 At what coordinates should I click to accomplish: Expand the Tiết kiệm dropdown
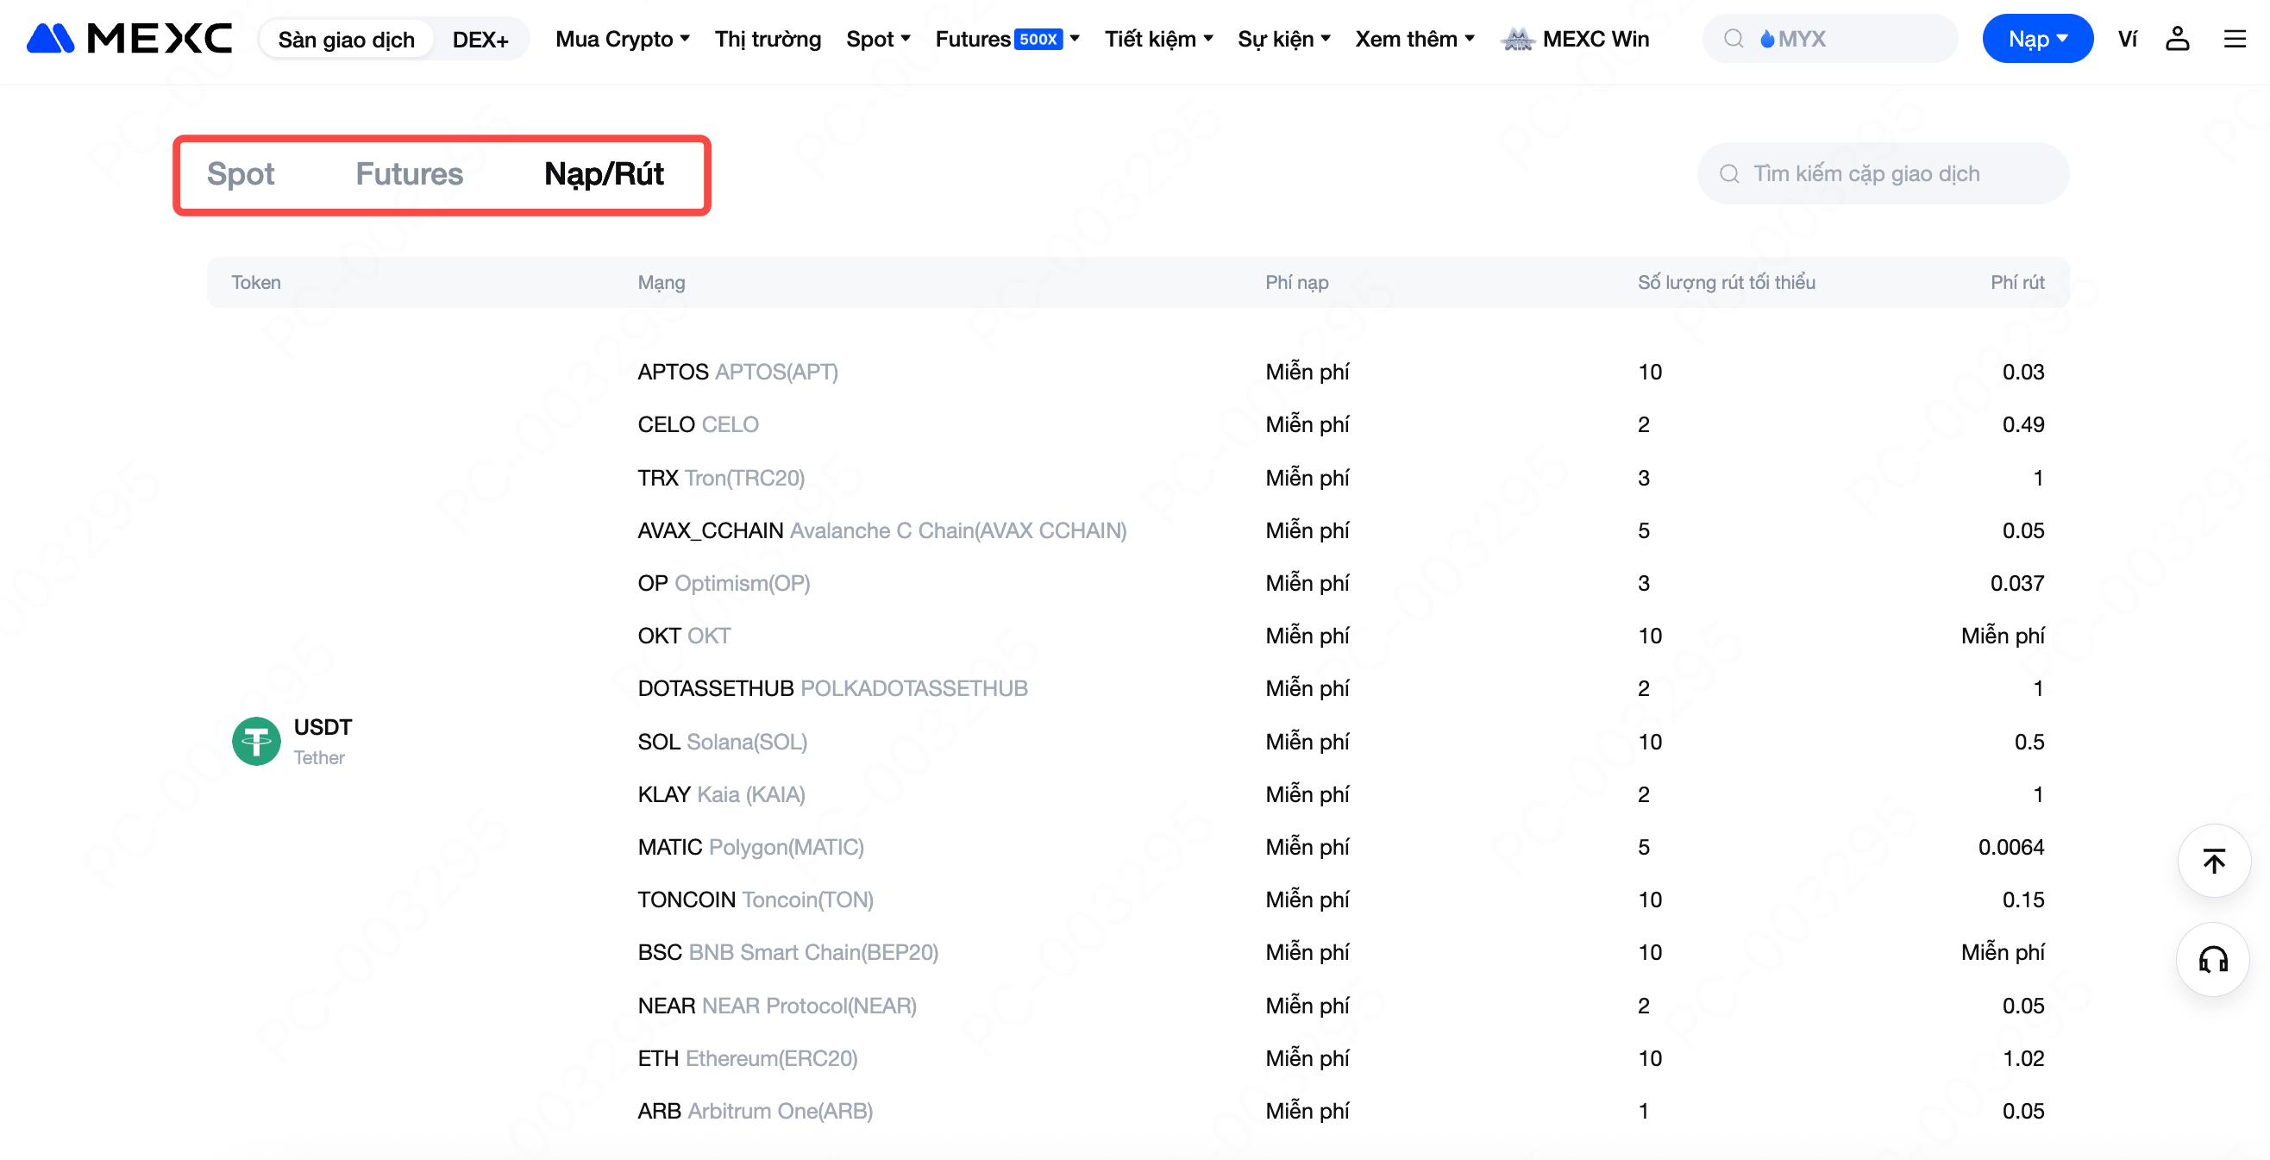[x=1159, y=39]
